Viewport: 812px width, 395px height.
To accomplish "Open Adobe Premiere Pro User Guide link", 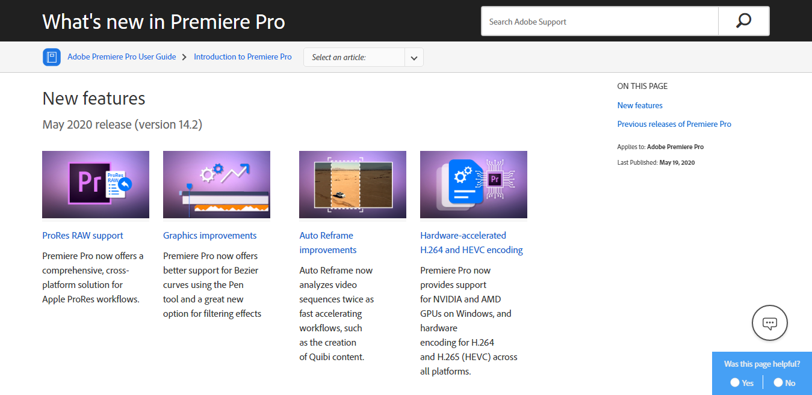I will 122,57.
